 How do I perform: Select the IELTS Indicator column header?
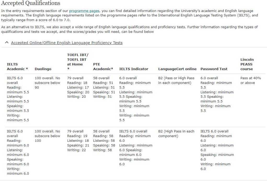[133, 69]
